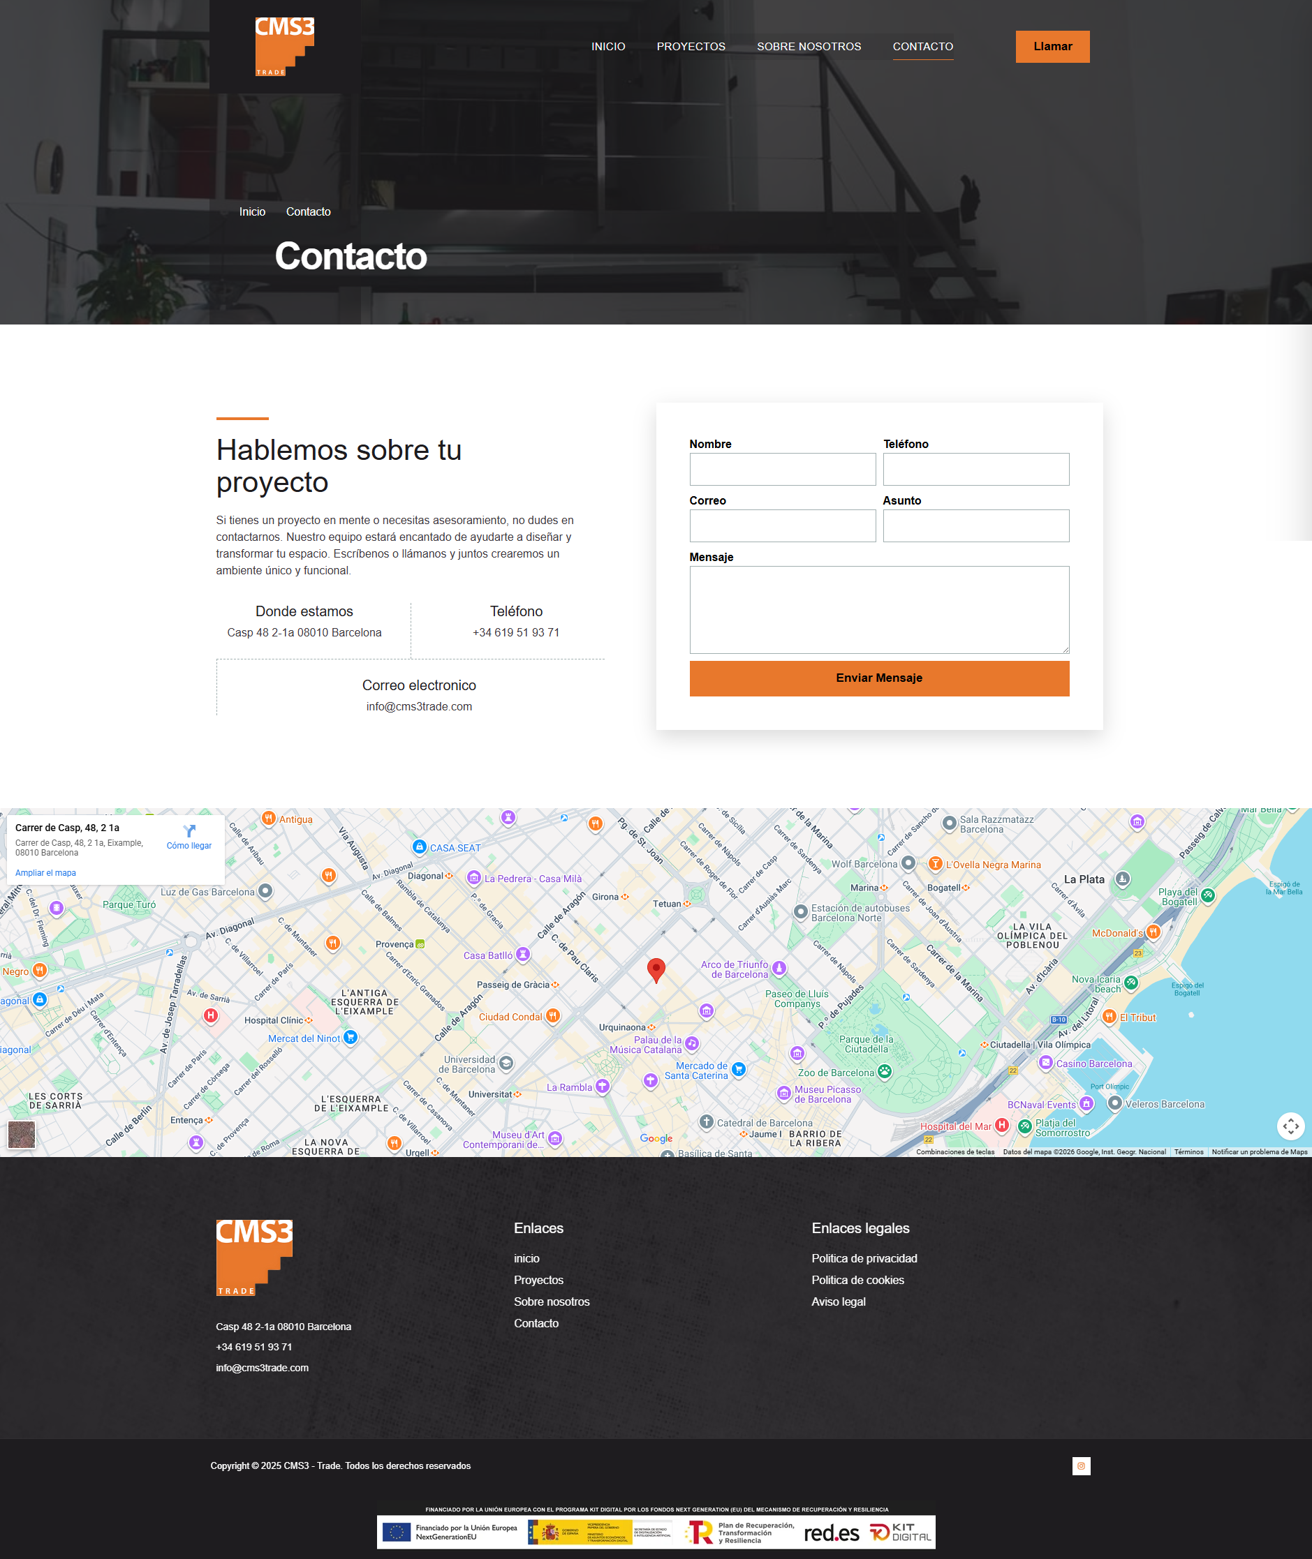Click the Ciudad Condal restaurant marker

tap(552, 1015)
